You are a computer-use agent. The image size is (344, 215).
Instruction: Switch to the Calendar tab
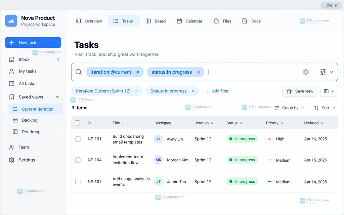(x=189, y=21)
